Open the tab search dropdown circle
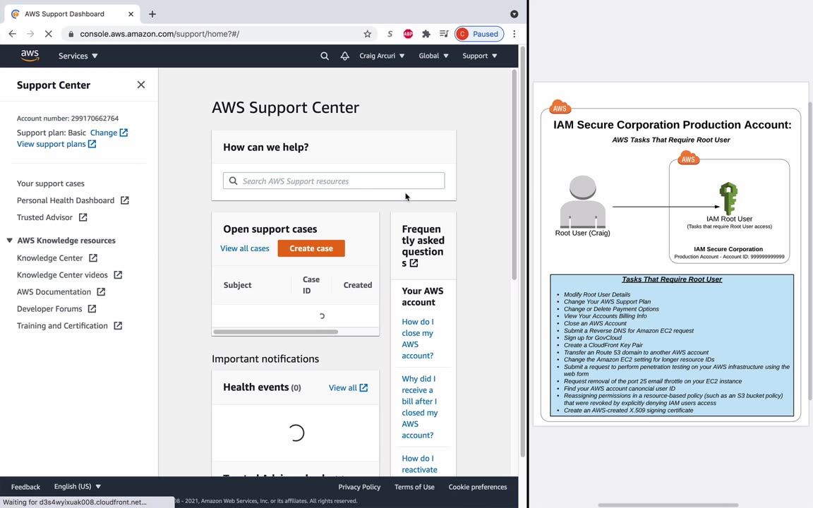The height and width of the screenshot is (508, 813). [514, 14]
